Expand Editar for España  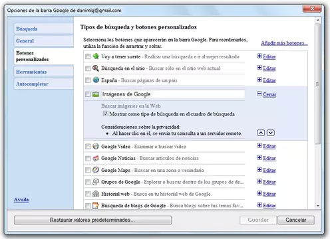coord(266,80)
